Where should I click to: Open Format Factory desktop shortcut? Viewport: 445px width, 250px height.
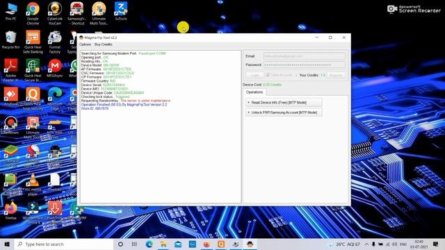click(x=55, y=42)
